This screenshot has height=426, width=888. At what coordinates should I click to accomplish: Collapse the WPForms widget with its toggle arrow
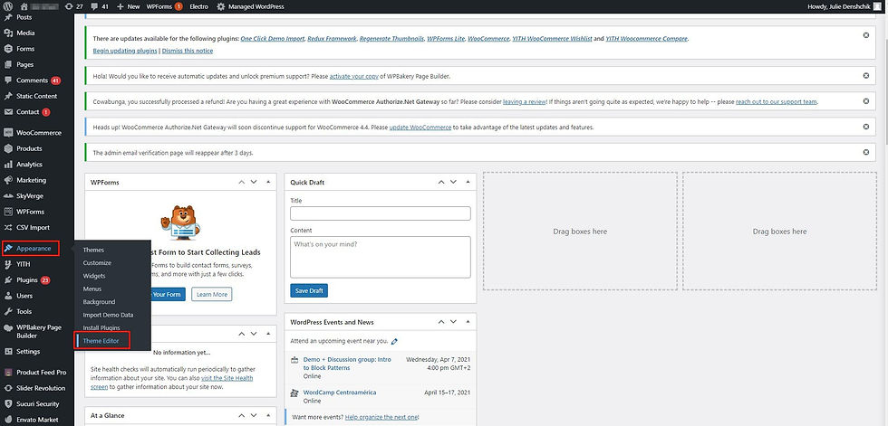pyautogui.click(x=268, y=182)
